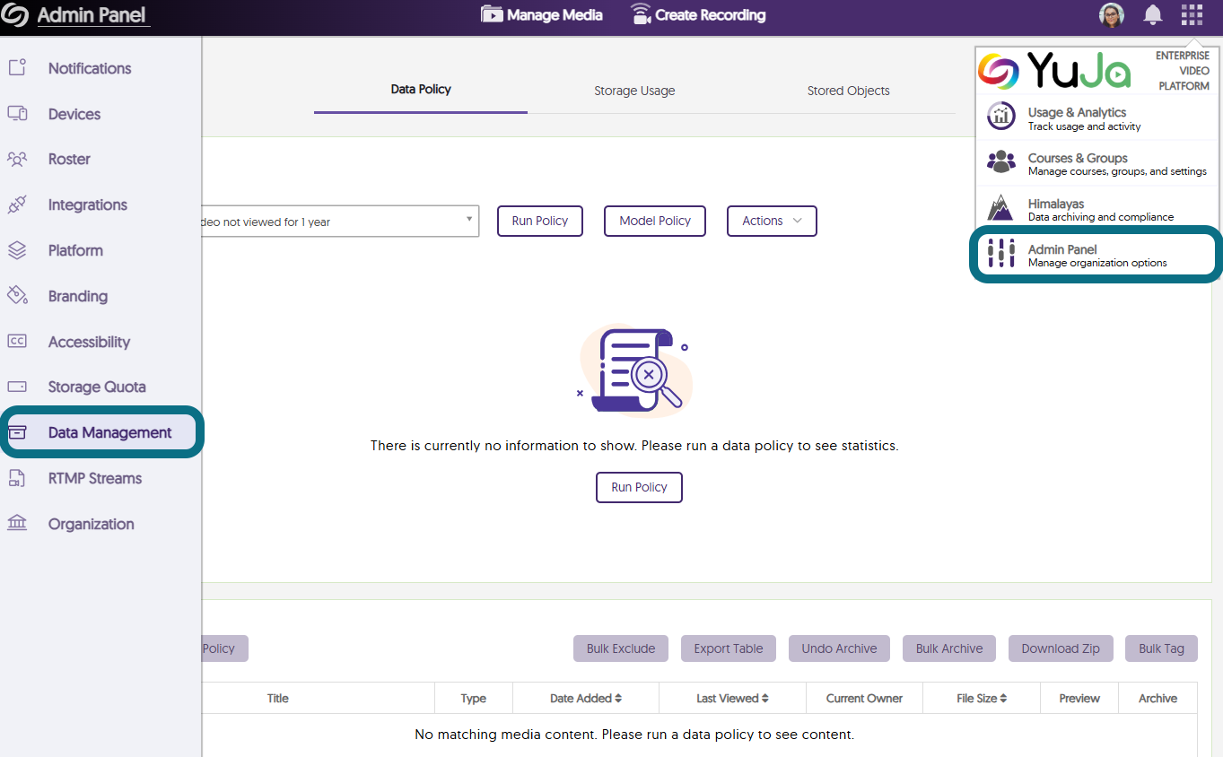Click the user profile avatar
Image resolution: width=1223 pixels, height=757 pixels.
pyautogui.click(x=1111, y=15)
